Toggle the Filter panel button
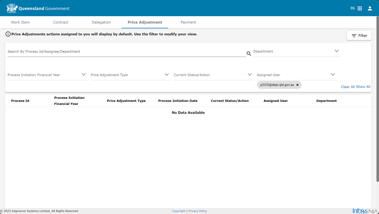The width and height of the screenshot is (379, 214). (x=359, y=36)
